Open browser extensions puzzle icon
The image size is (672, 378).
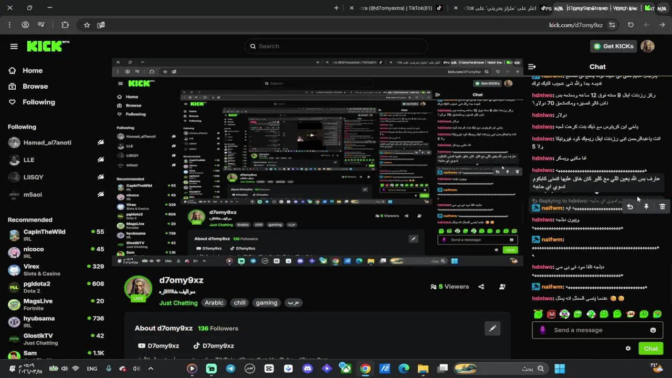(x=65, y=25)
